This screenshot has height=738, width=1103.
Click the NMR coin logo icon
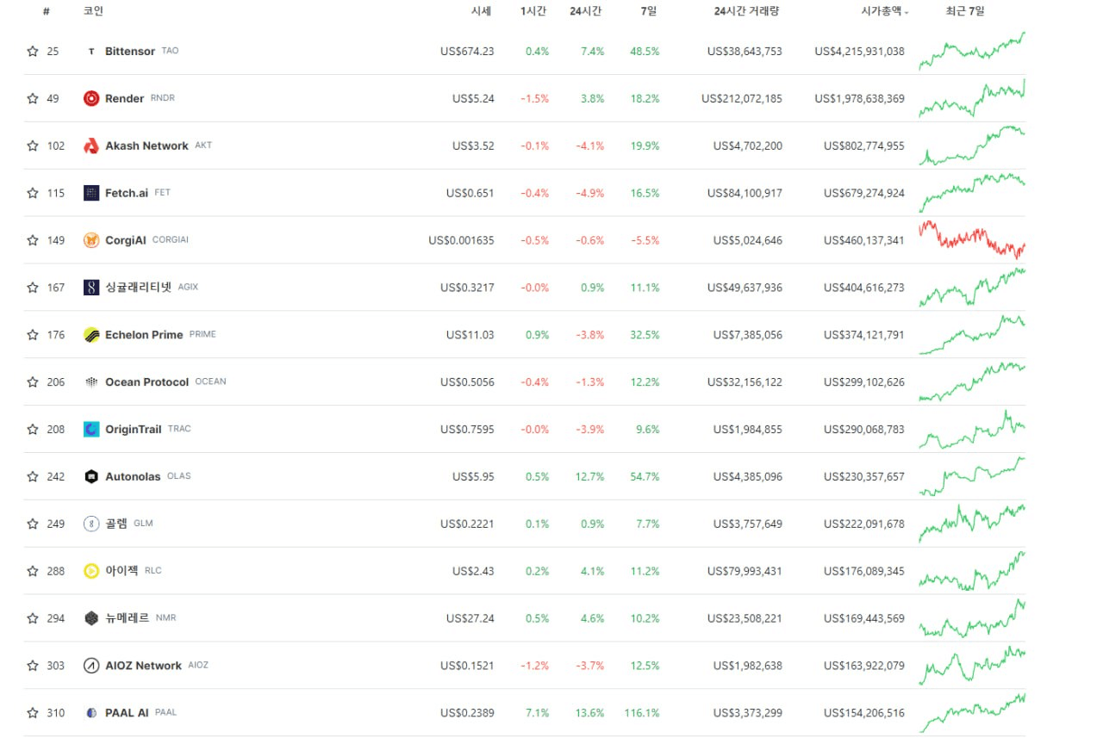pyautogui.click(x=91, y=618)
